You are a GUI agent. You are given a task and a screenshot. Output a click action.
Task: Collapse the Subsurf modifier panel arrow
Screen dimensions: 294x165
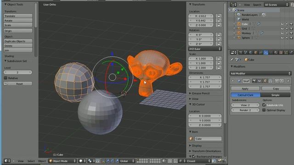click(233, 81)
